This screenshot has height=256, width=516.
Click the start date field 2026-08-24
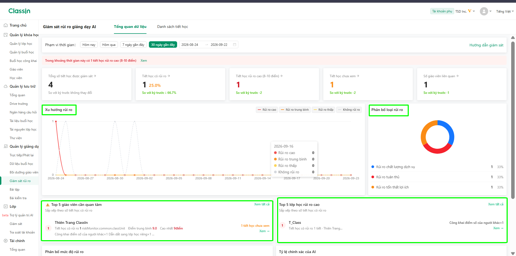tap(190, 45)
